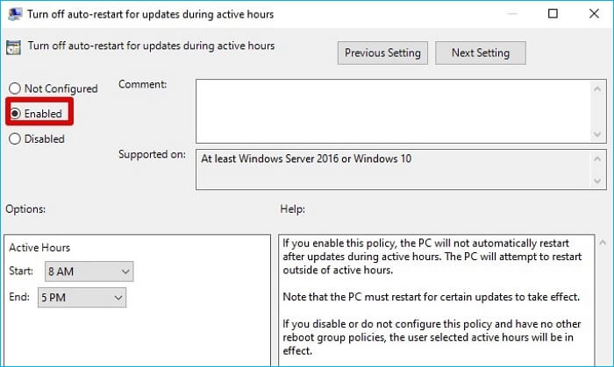Screen dimensions: 614x367
Task: Click the policy icon beside the setting name
Action: click(13, 47)
